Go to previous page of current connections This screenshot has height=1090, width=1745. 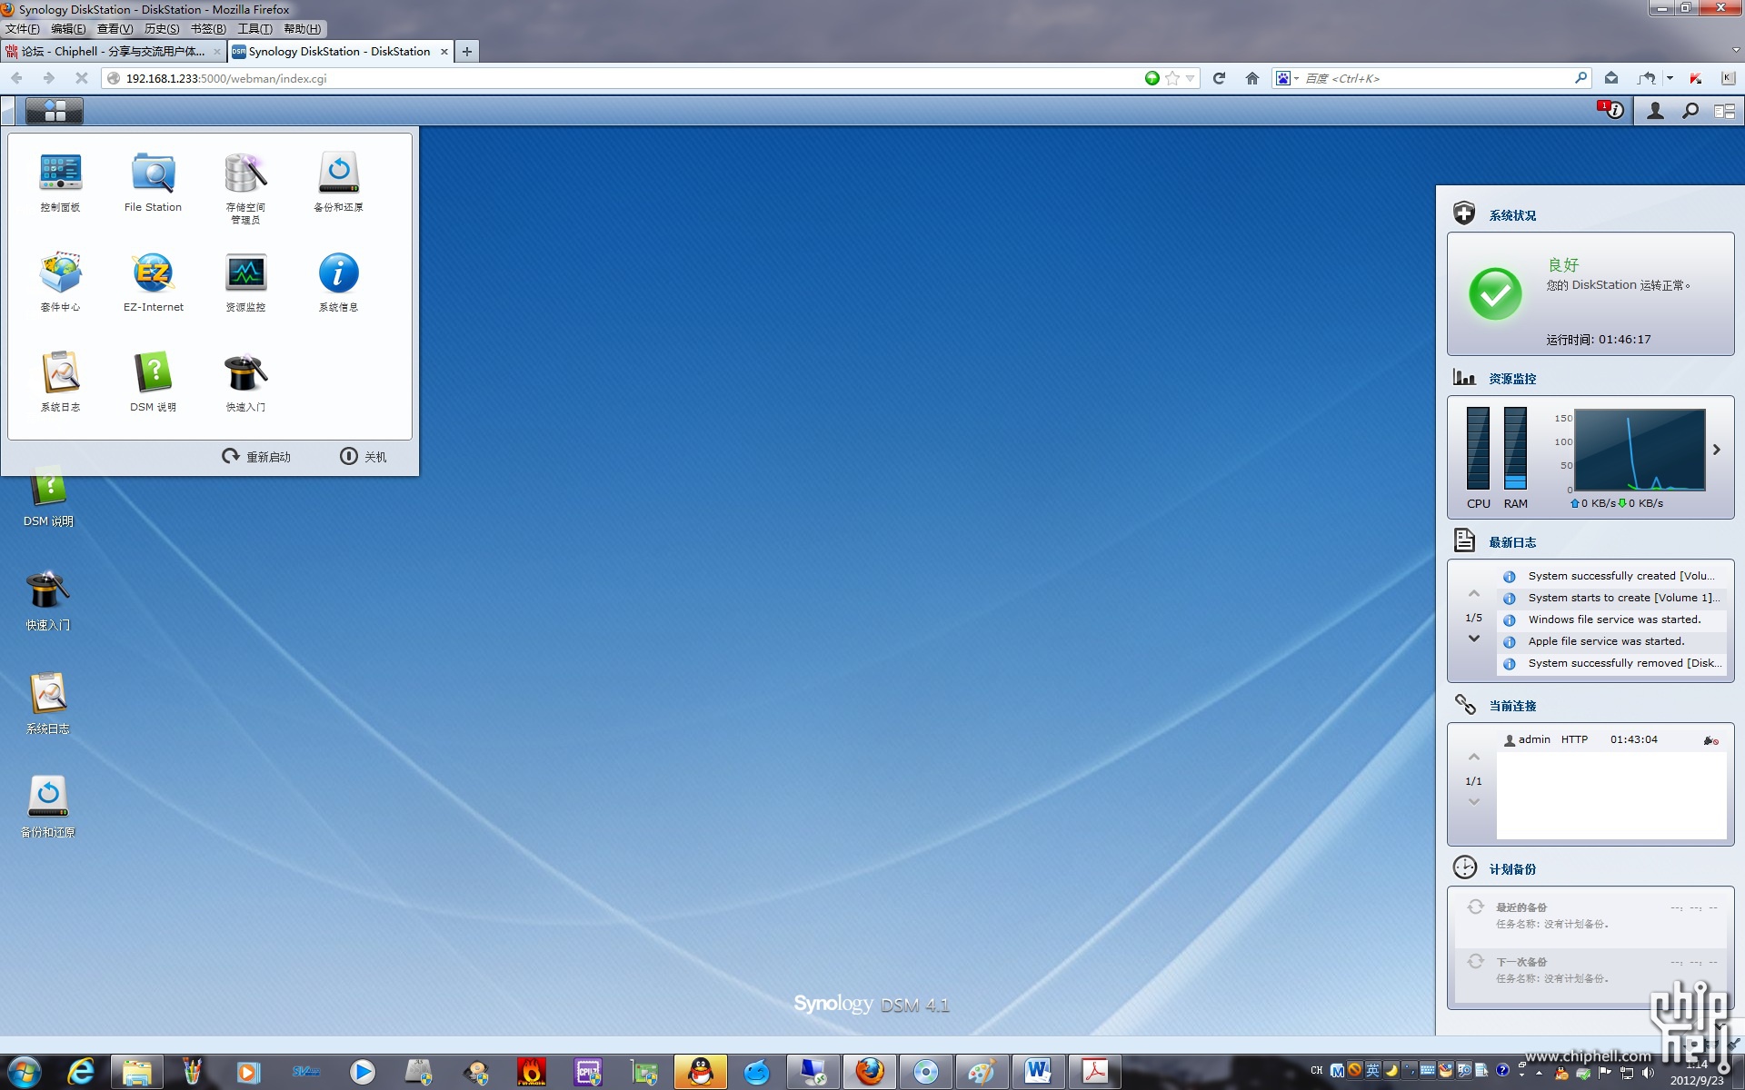tap(1474, 758)
